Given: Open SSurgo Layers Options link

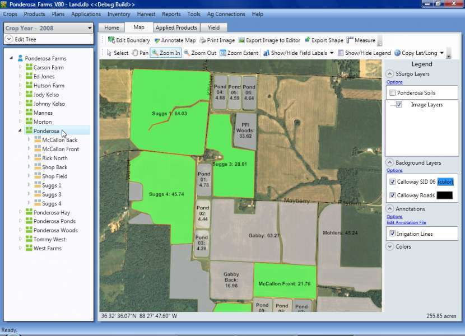Looking at the screenshot, I should click(x=393, y=81).
